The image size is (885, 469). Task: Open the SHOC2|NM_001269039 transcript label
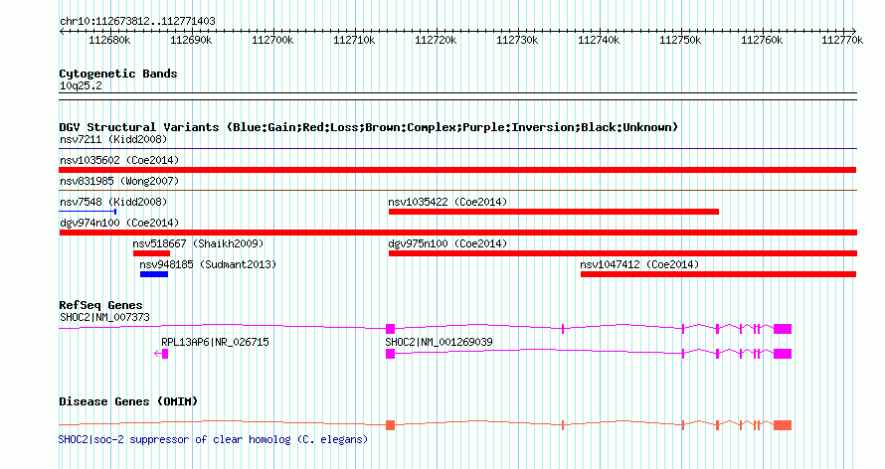point(440,342)
